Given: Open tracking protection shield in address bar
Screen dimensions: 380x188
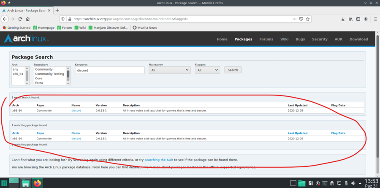Looking at the screenshot, I should click(x=63, y=19).
